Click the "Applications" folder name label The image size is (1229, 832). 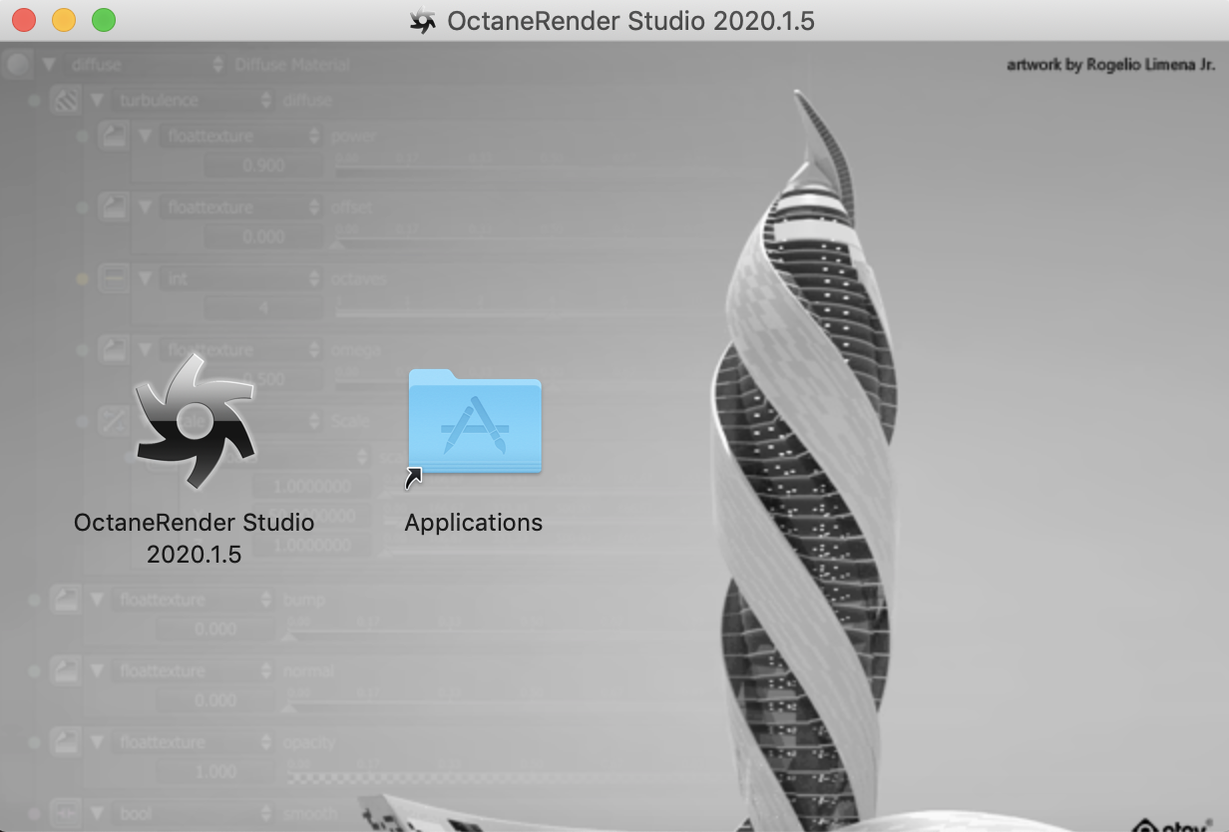[474, 523]
